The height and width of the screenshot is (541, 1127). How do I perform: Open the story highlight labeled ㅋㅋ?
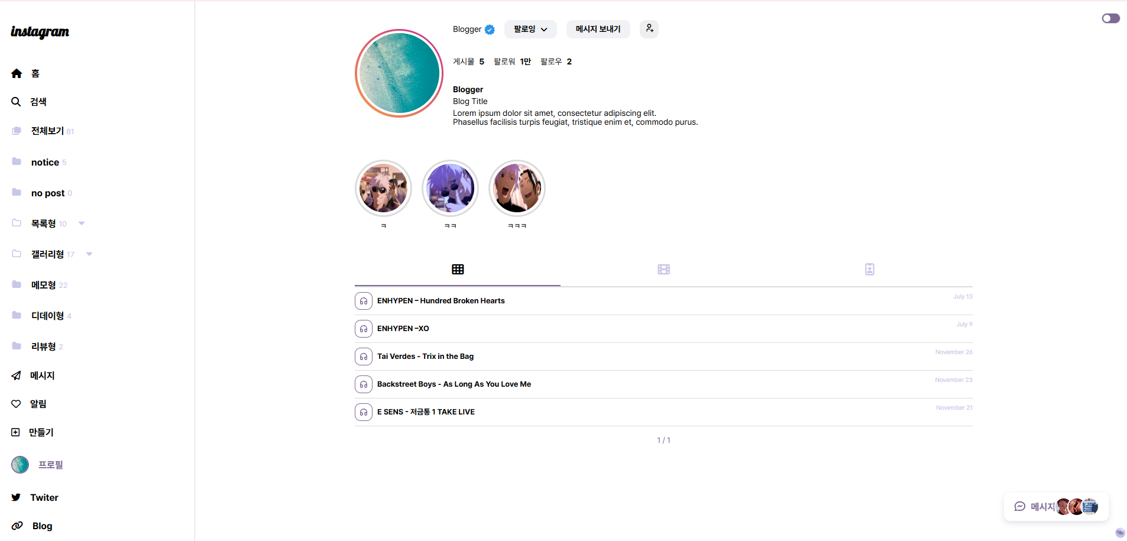pos(450,188)
